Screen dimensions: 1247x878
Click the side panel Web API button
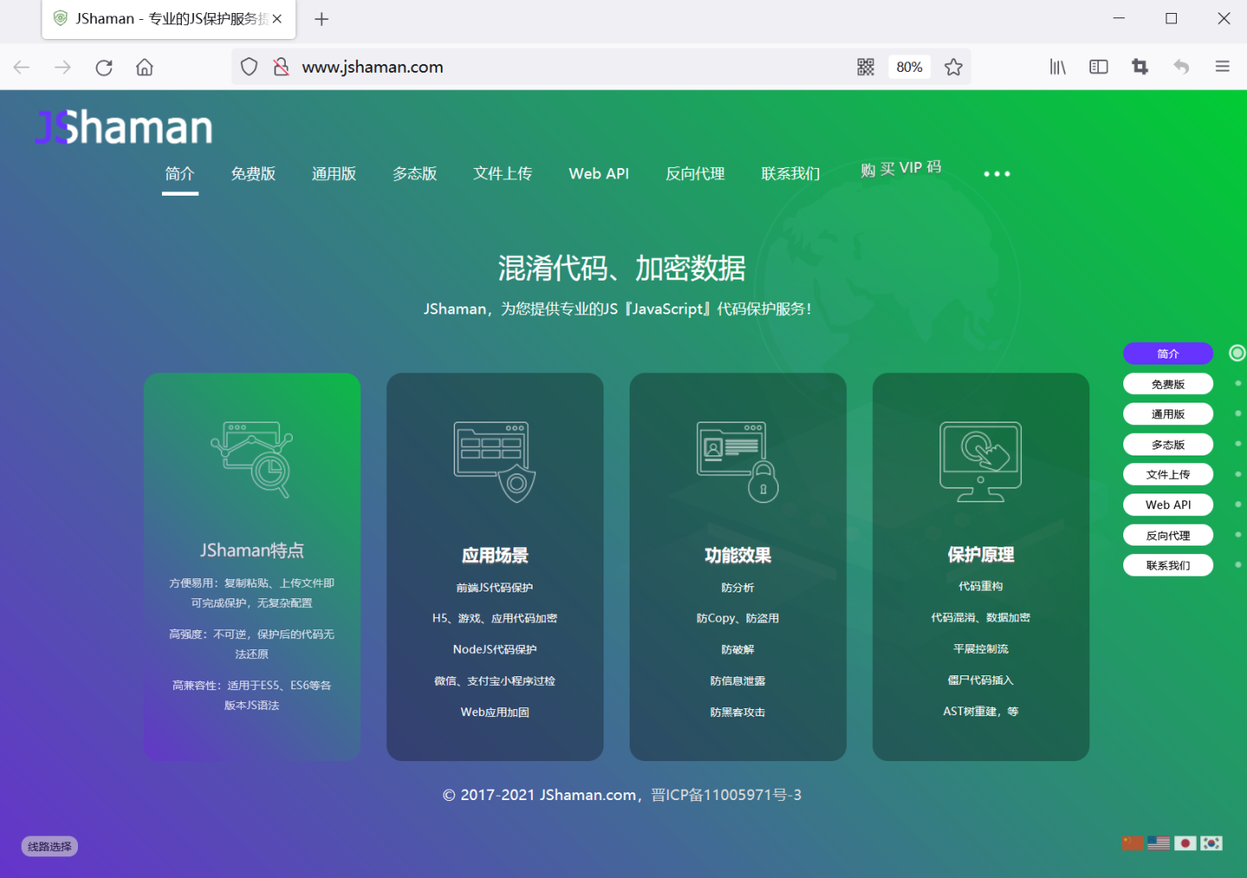(1168, 505)
